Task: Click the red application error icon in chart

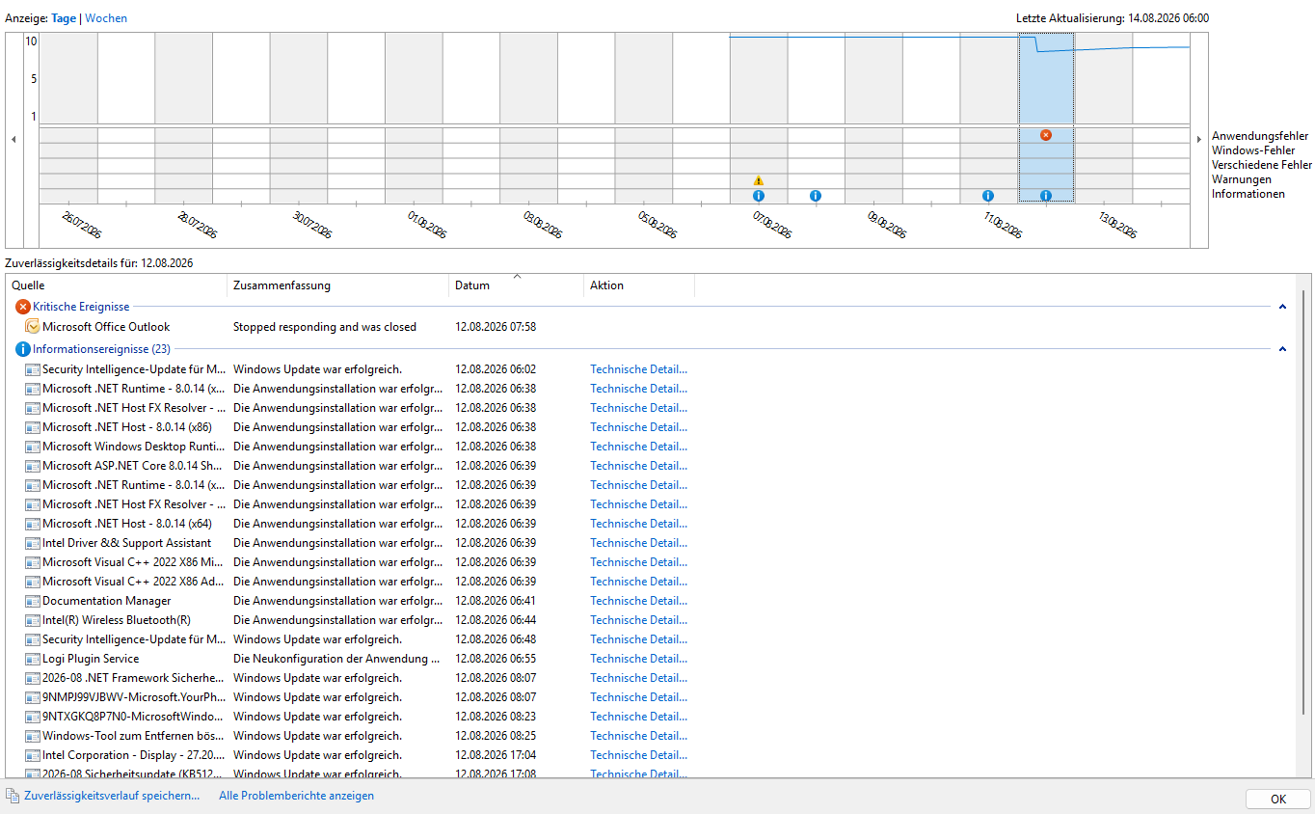Action: [x=1046, y=135]
